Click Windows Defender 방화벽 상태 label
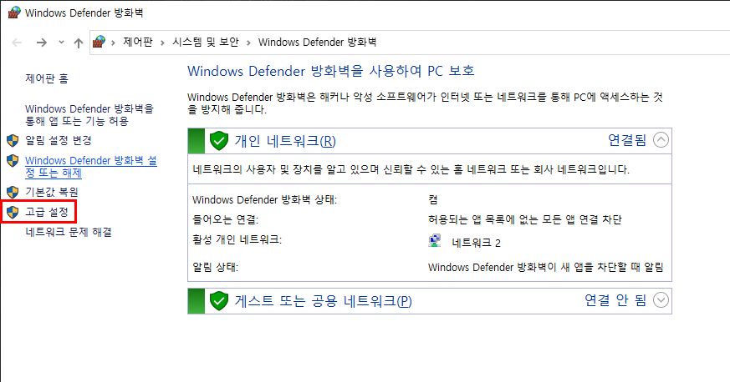730x382 pixels. [x=264, y=200]
